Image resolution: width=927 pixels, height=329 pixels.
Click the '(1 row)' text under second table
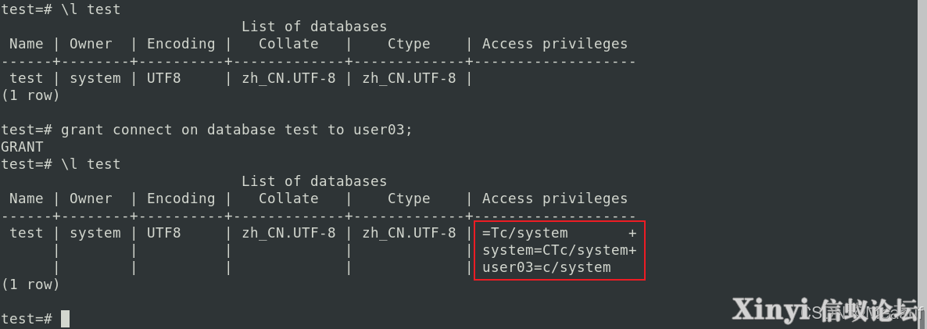(30, 284)
